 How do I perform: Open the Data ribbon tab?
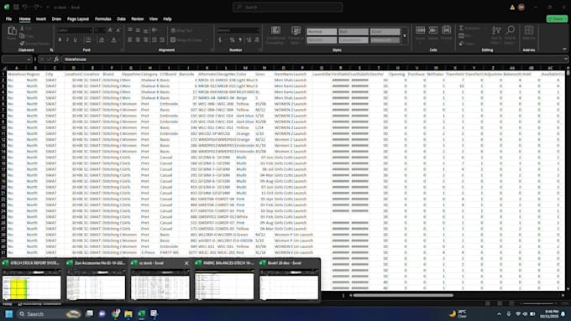click(x=121, y=19)
